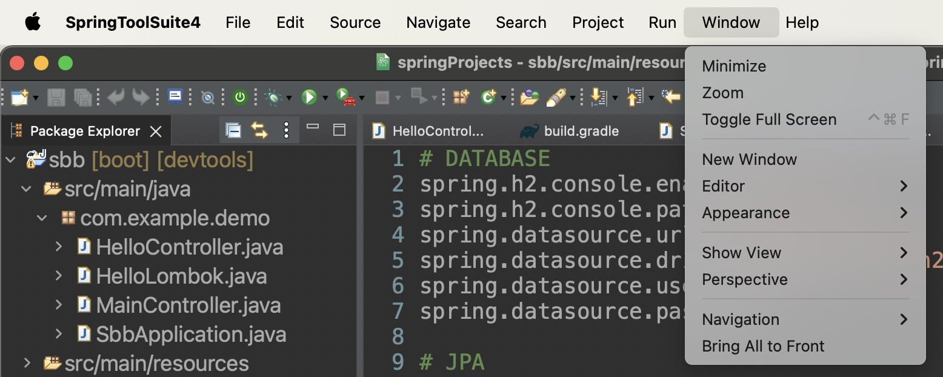Image resolution: width=943 pixels, height=377 pixels.
Task: Open the New wizard dropdown arrow
Action: click(36, 98)
